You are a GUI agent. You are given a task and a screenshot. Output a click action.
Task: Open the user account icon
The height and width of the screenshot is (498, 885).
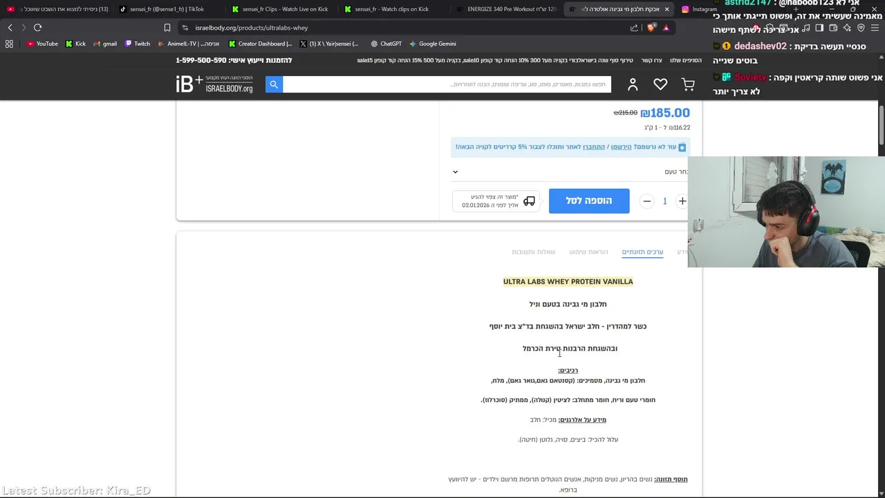(633, 84)
